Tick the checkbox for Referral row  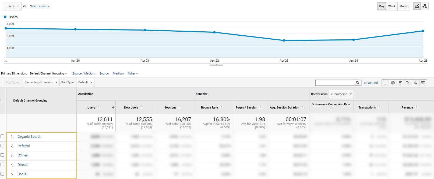[2, 146]
